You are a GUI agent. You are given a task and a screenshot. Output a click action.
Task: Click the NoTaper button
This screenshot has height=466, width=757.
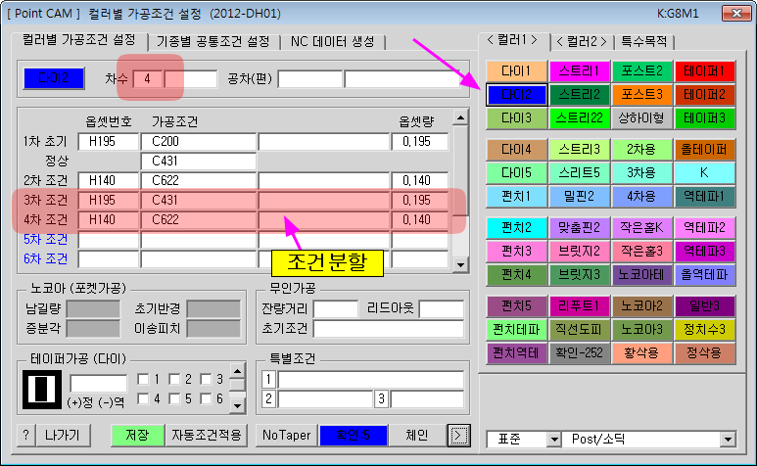click(x=287, y=436)
